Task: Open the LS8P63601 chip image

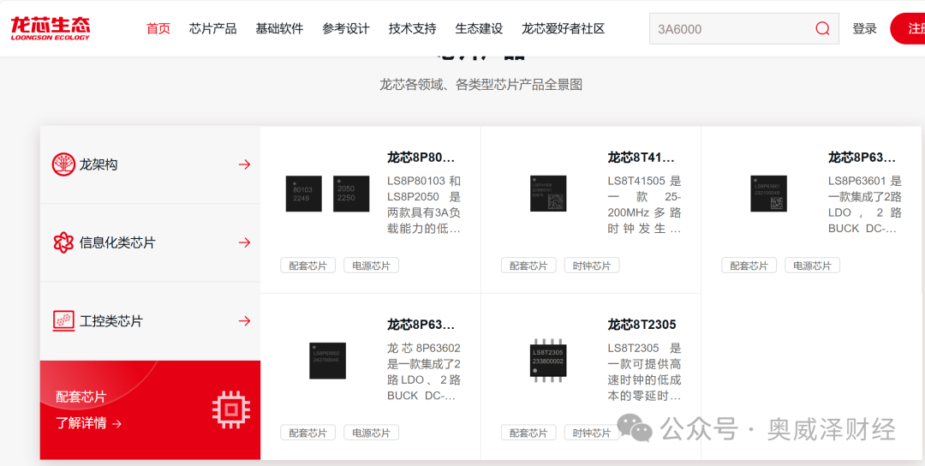Action: (x=768, y=194)
